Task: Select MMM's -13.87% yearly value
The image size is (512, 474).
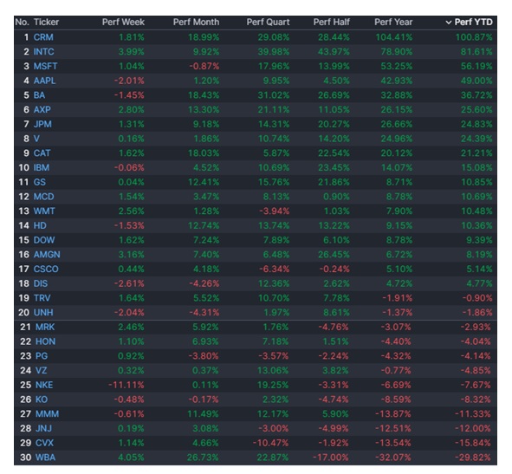Action: [x=393, y=414]
